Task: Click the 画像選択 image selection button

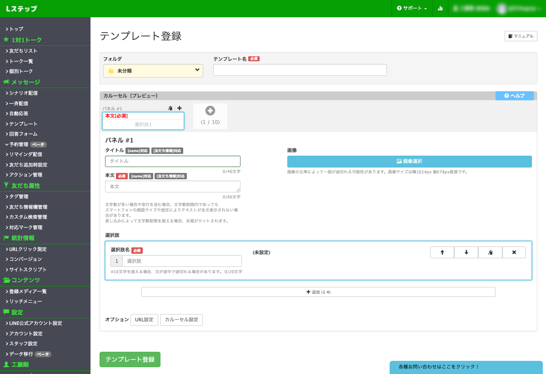Action: coord(409,161)
